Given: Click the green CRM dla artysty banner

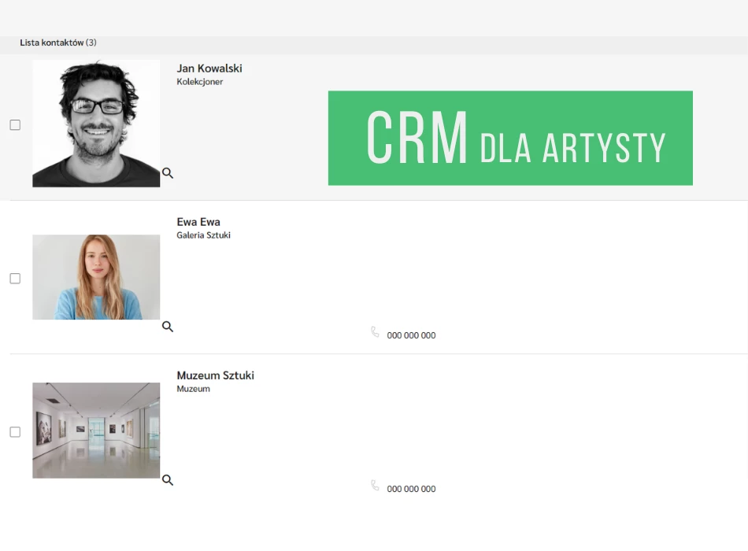Looking at the screenshot, I should [510, 139].
